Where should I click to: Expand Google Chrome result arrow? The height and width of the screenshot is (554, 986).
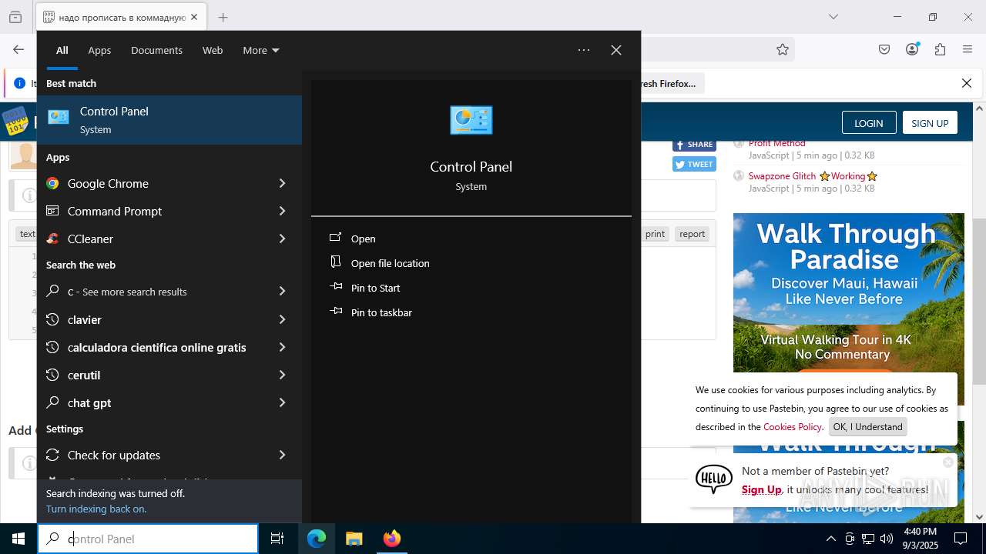pos(282,183)
